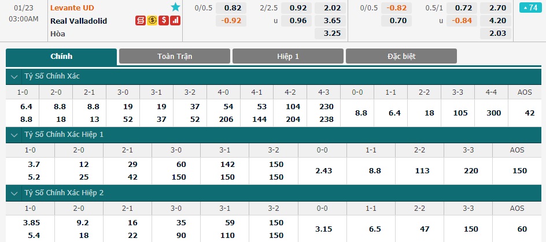Mark the match with the favorite star icon
546x242 pixels.
(175, 8)
